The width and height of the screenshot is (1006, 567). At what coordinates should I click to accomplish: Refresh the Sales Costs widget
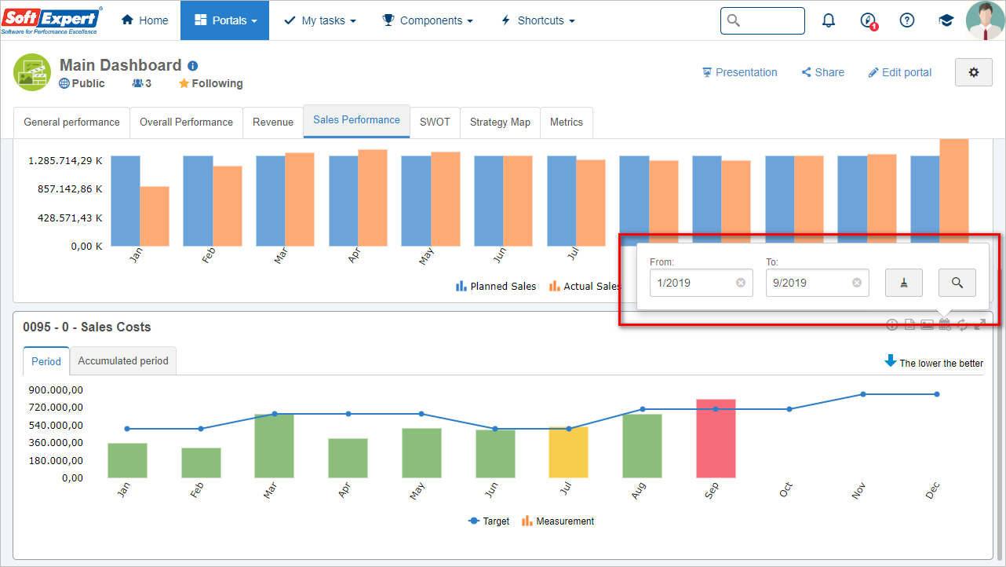pos(962,324)
